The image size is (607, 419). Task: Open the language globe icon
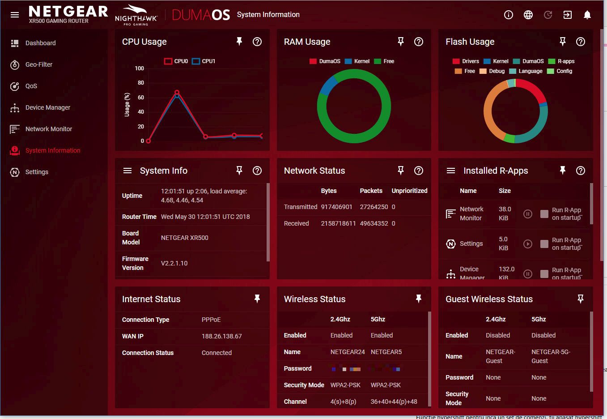(528, 15)
